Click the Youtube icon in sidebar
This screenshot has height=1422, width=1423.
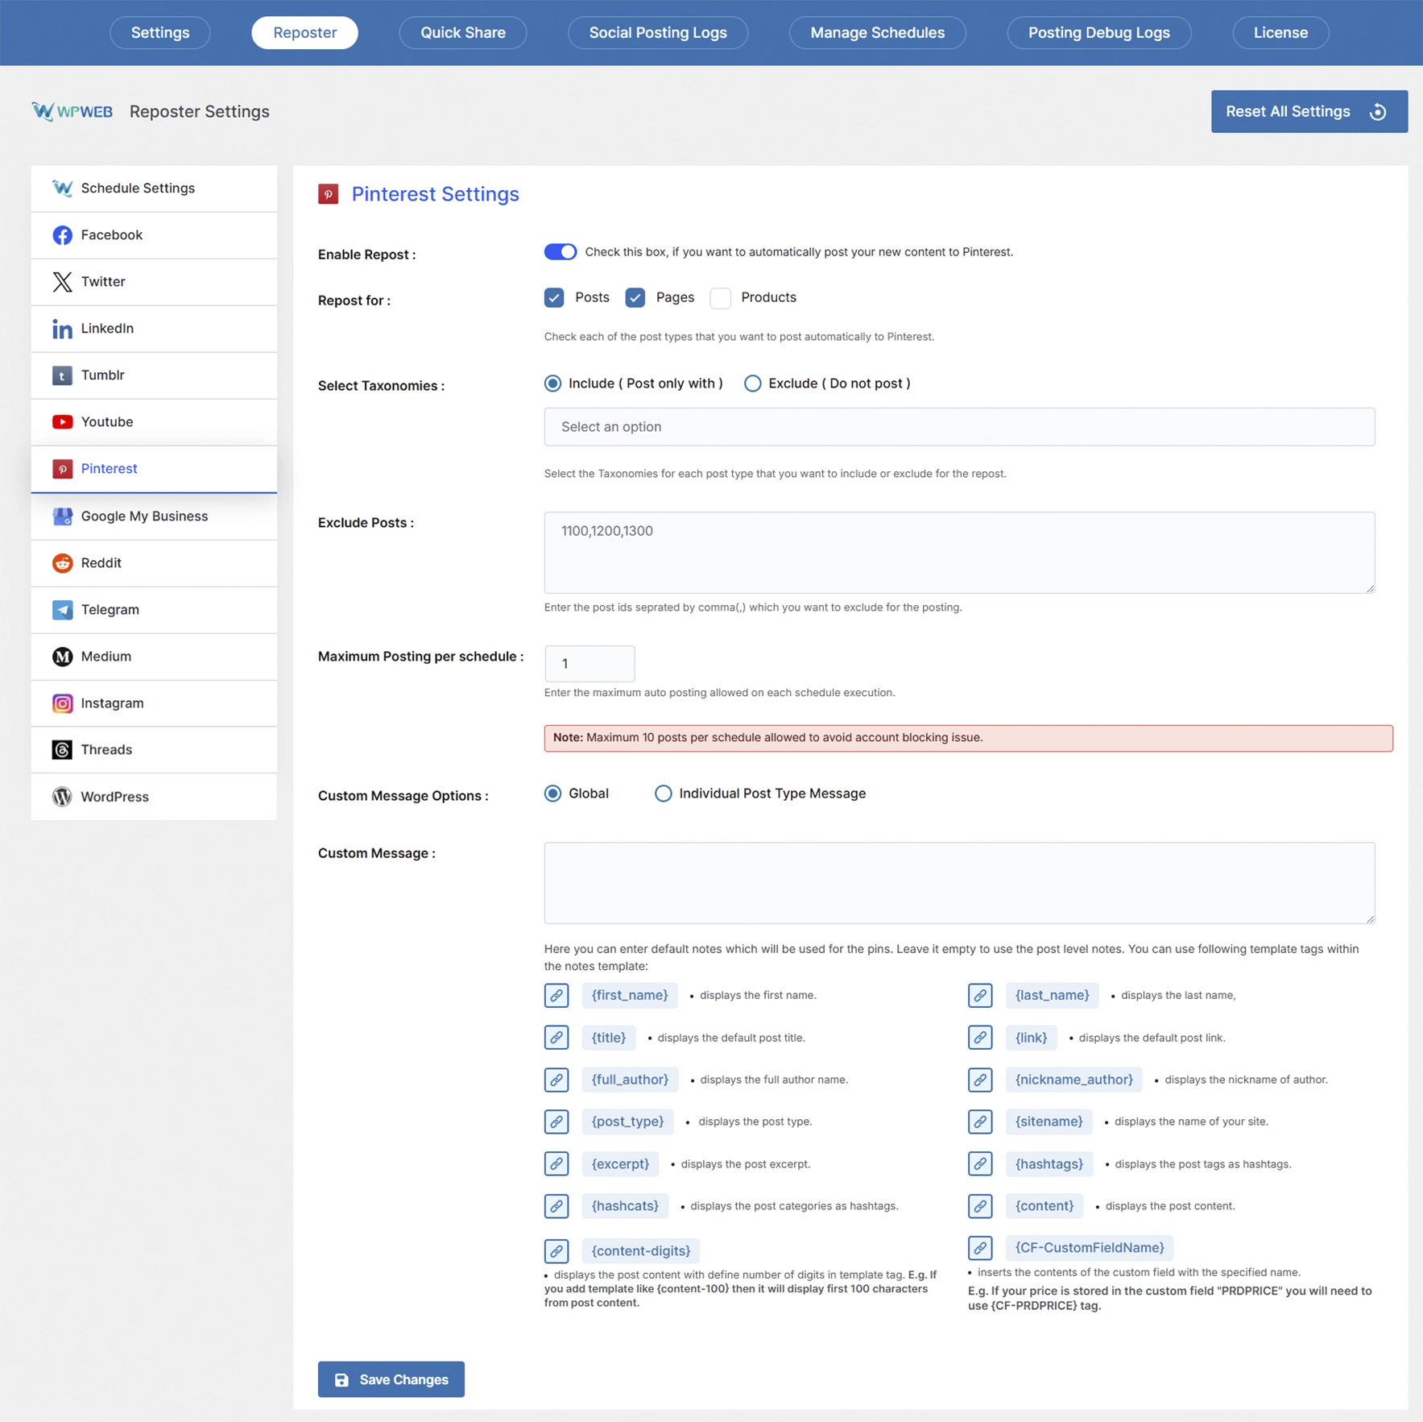pos(62,422)
